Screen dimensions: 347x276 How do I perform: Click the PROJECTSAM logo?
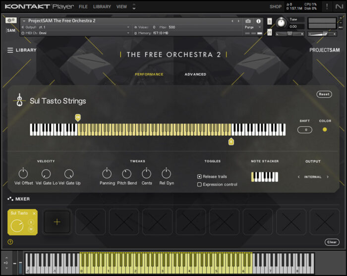(324, 50)
